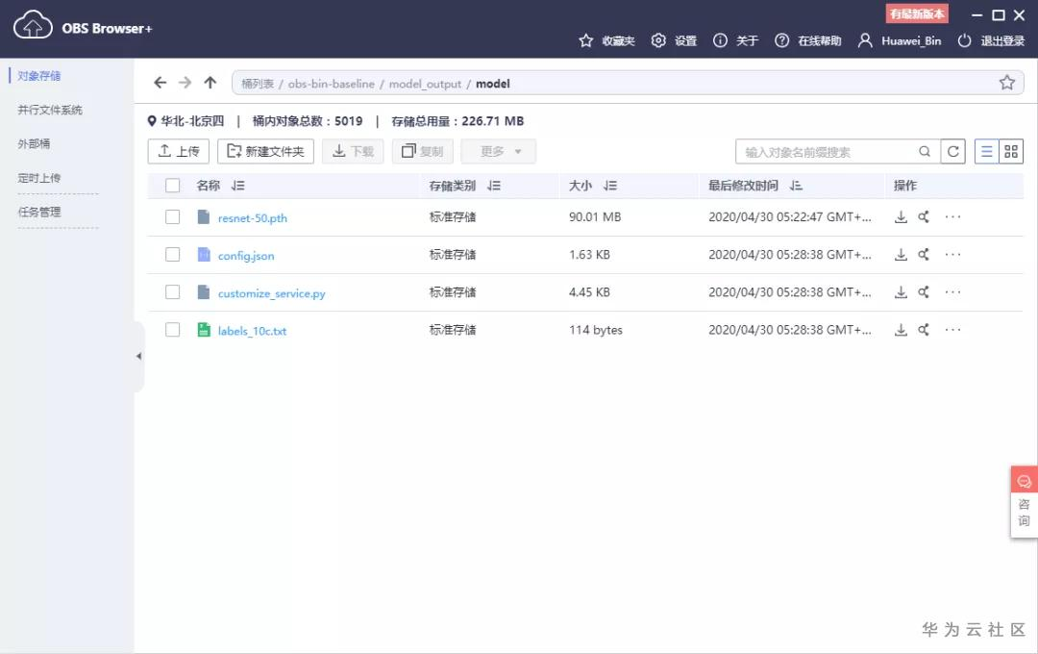The image size is (1038, 654).
Task: Open the 并行文件系统 sidebar item
Action: click(x=50, y=110)
